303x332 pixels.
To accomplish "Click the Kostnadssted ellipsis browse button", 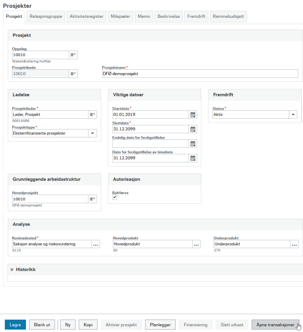I will pyautogui.click(x=95, y=244).
